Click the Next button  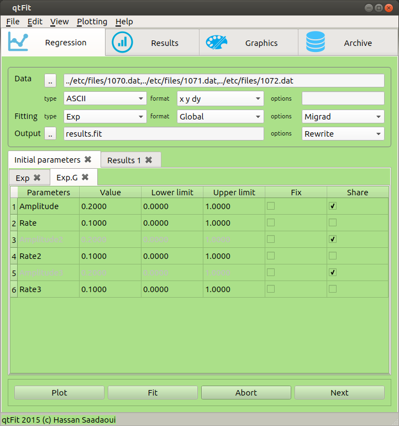click(x=339, y=393)
